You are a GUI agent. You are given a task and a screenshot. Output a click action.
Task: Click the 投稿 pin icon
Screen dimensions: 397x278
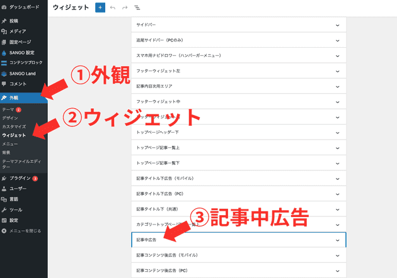[x=4, y=21]
